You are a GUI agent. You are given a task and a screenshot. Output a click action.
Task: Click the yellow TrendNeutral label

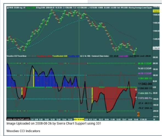coord(60,56)
